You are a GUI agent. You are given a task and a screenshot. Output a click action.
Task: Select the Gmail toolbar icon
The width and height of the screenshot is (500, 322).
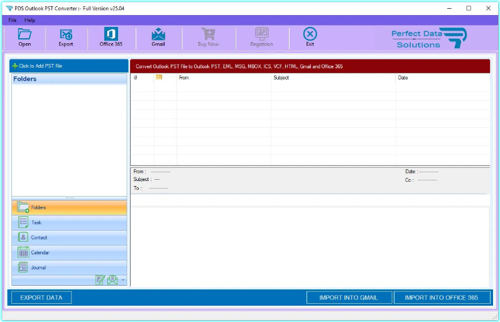pos(158,38)
